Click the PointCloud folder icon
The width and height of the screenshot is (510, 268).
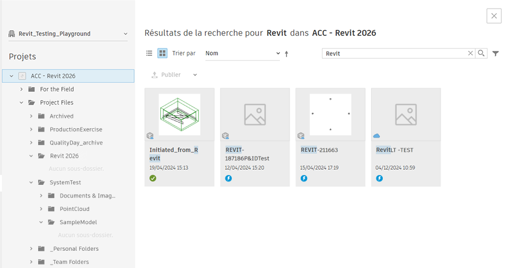51,209
